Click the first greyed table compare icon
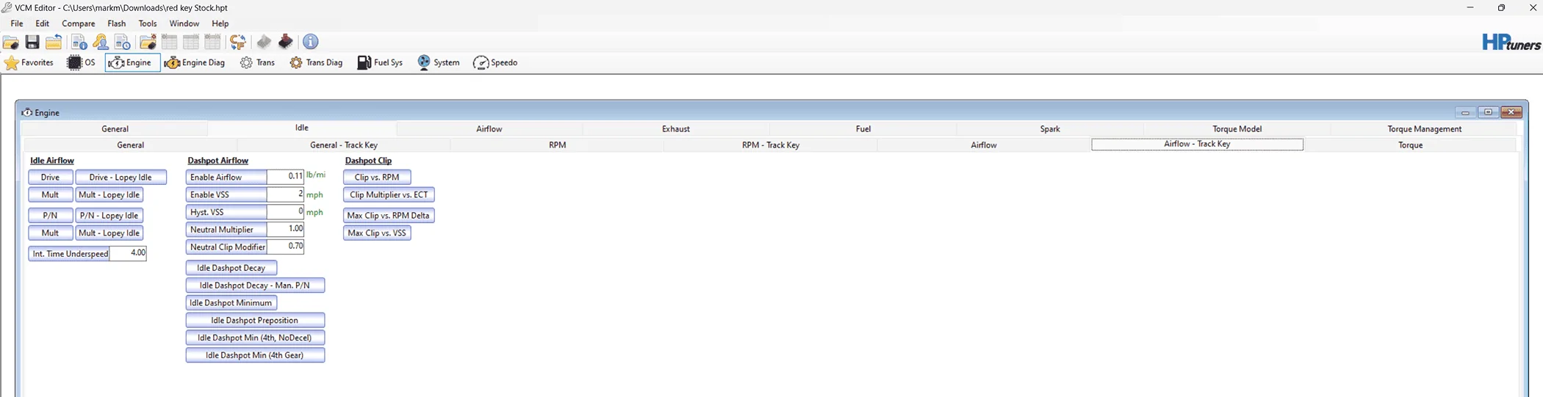 [x=170, y=42]
